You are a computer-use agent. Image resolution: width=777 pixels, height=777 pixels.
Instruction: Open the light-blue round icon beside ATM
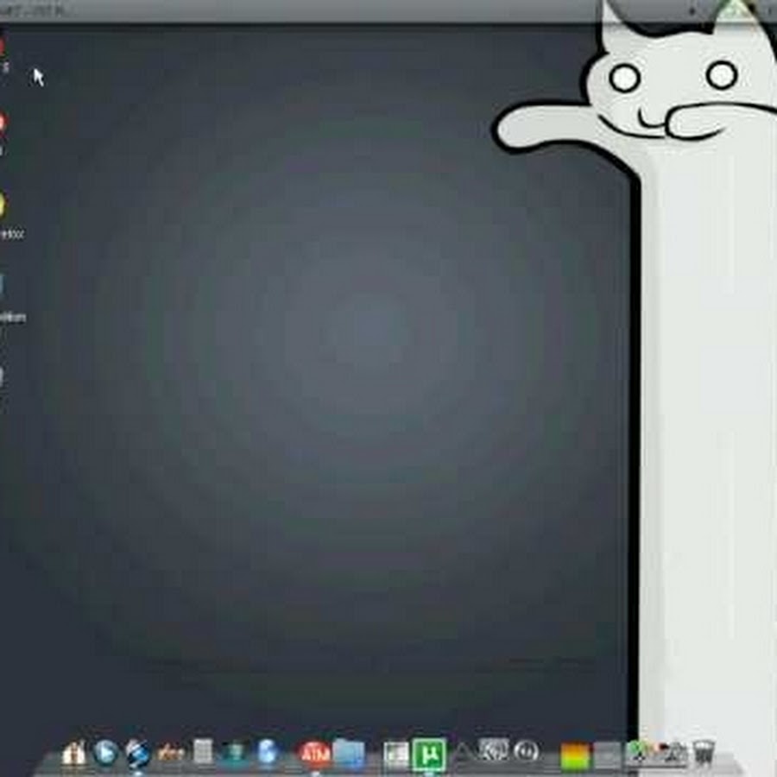tap(268, 753)
